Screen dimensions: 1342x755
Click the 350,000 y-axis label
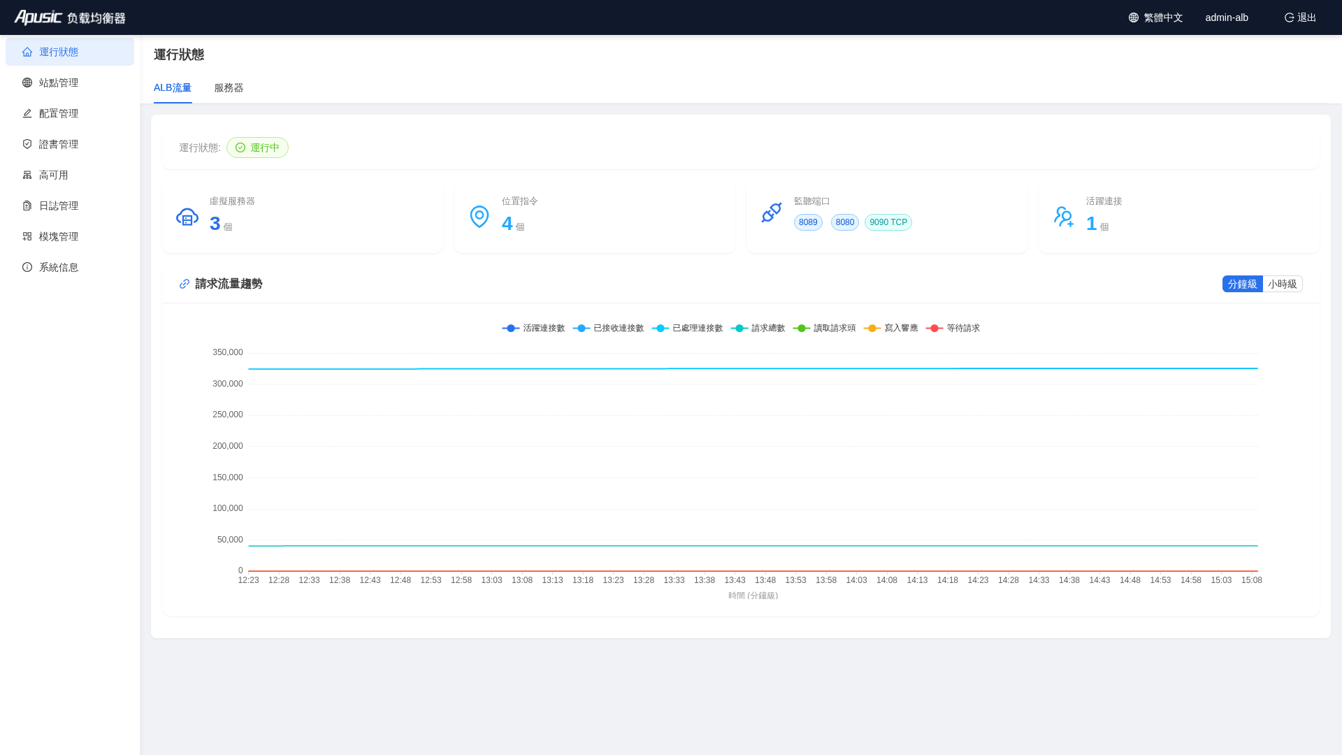[x=228, y=352]
